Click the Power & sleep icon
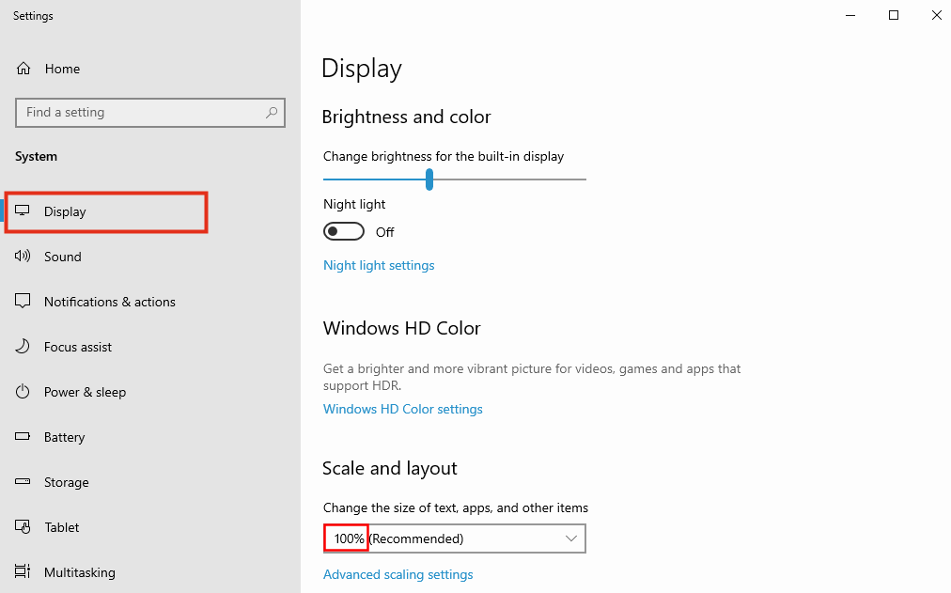This screenshot has width=951, height=593. pos(23,392)
